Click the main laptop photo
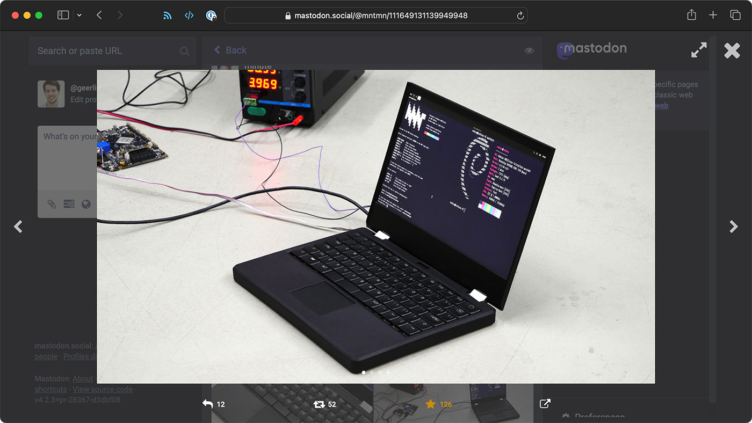 pyautogui.click(x=375, y=226)
